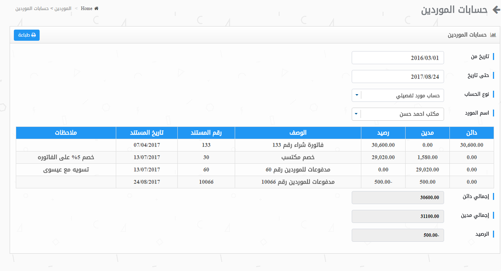
Task: Expand the نوع الحساب dropdown arrow
Action: (357, 95)
